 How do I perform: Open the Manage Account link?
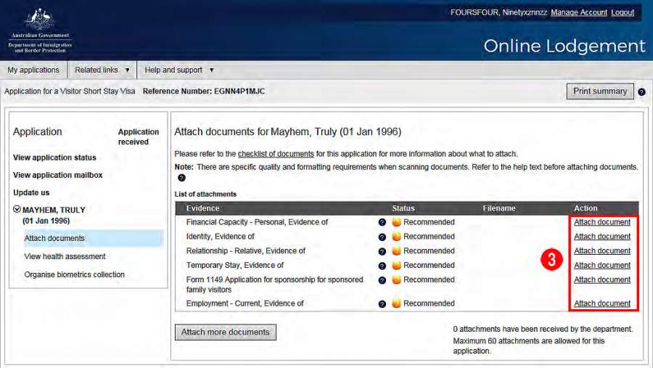click(579, 12)
